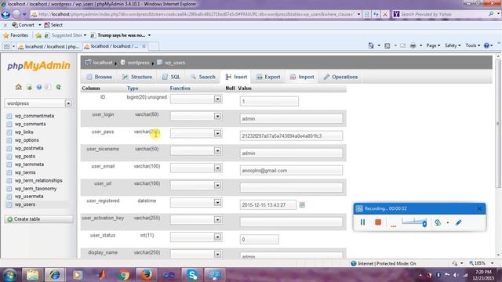
Task: Pause the screen recording
Action: (362, 222)
